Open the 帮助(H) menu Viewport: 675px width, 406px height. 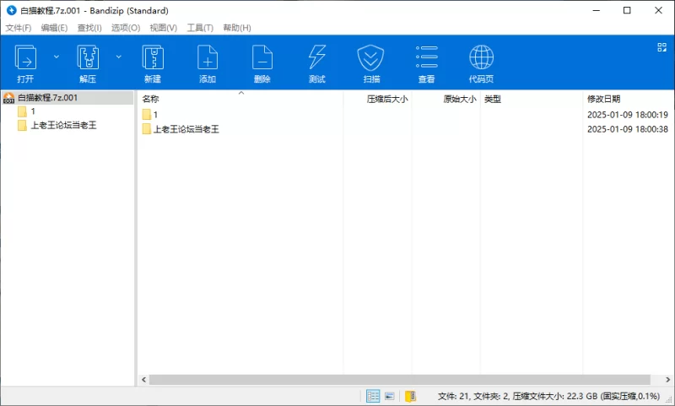[x=237, y=28]
